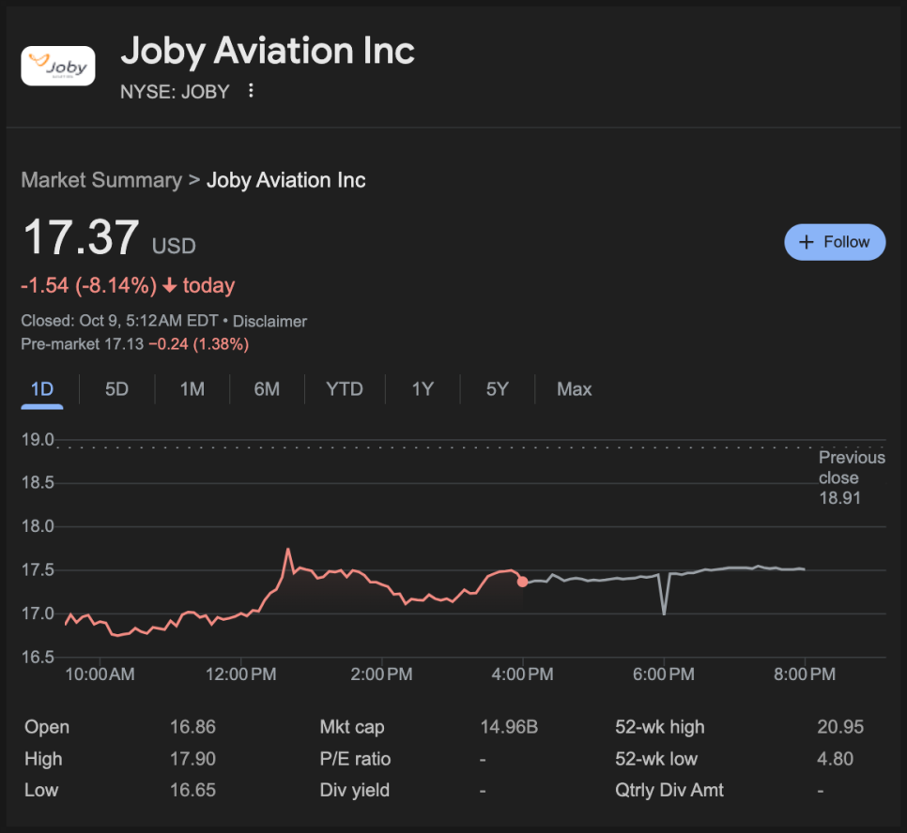Click the Follow button
Viewport: 907px width, 833px height.
click(x=835, y=242)
